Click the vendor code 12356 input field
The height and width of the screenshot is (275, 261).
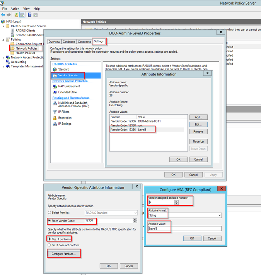109,221
